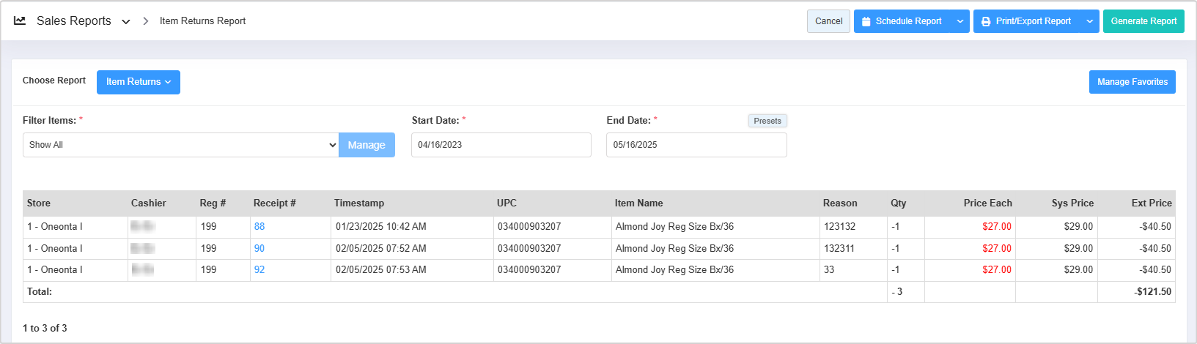Open the Print/Export Report dropdown arrow

click(1090, 21)
